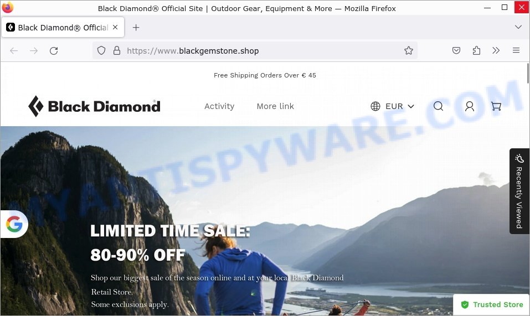The height and width of the screenshot is (316, 530).
Task: Open the list all tabs chevron
Action: (x=518, y=27)
